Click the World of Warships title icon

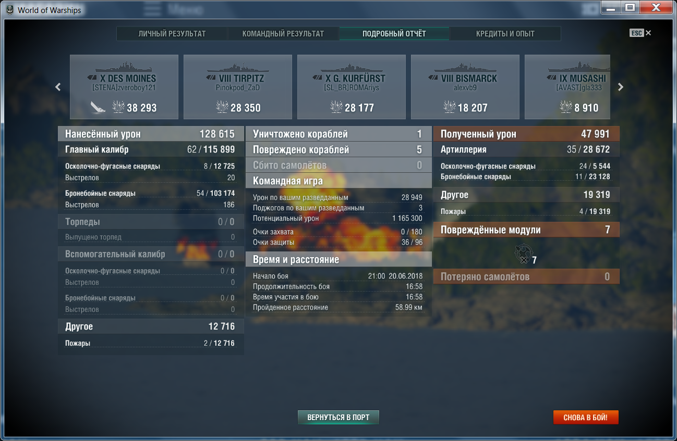10,10
